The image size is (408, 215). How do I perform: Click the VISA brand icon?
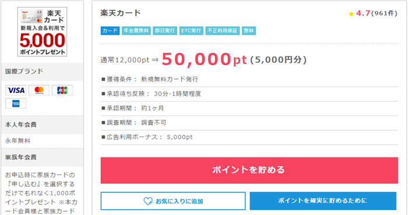[x=16, y=90]
